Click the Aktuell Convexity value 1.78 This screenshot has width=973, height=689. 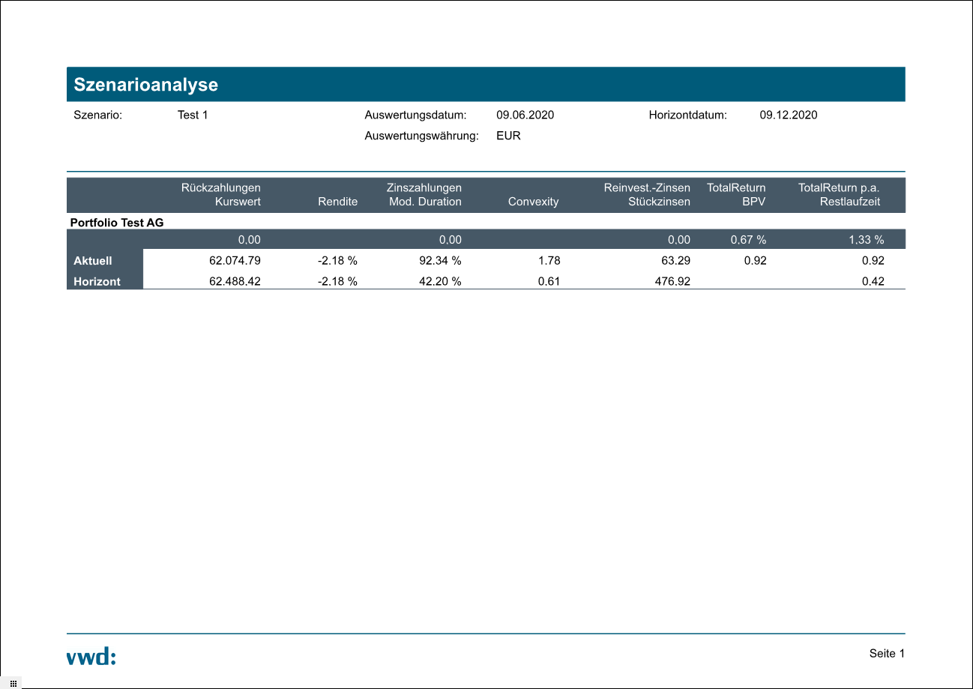[x=549, y=261]
